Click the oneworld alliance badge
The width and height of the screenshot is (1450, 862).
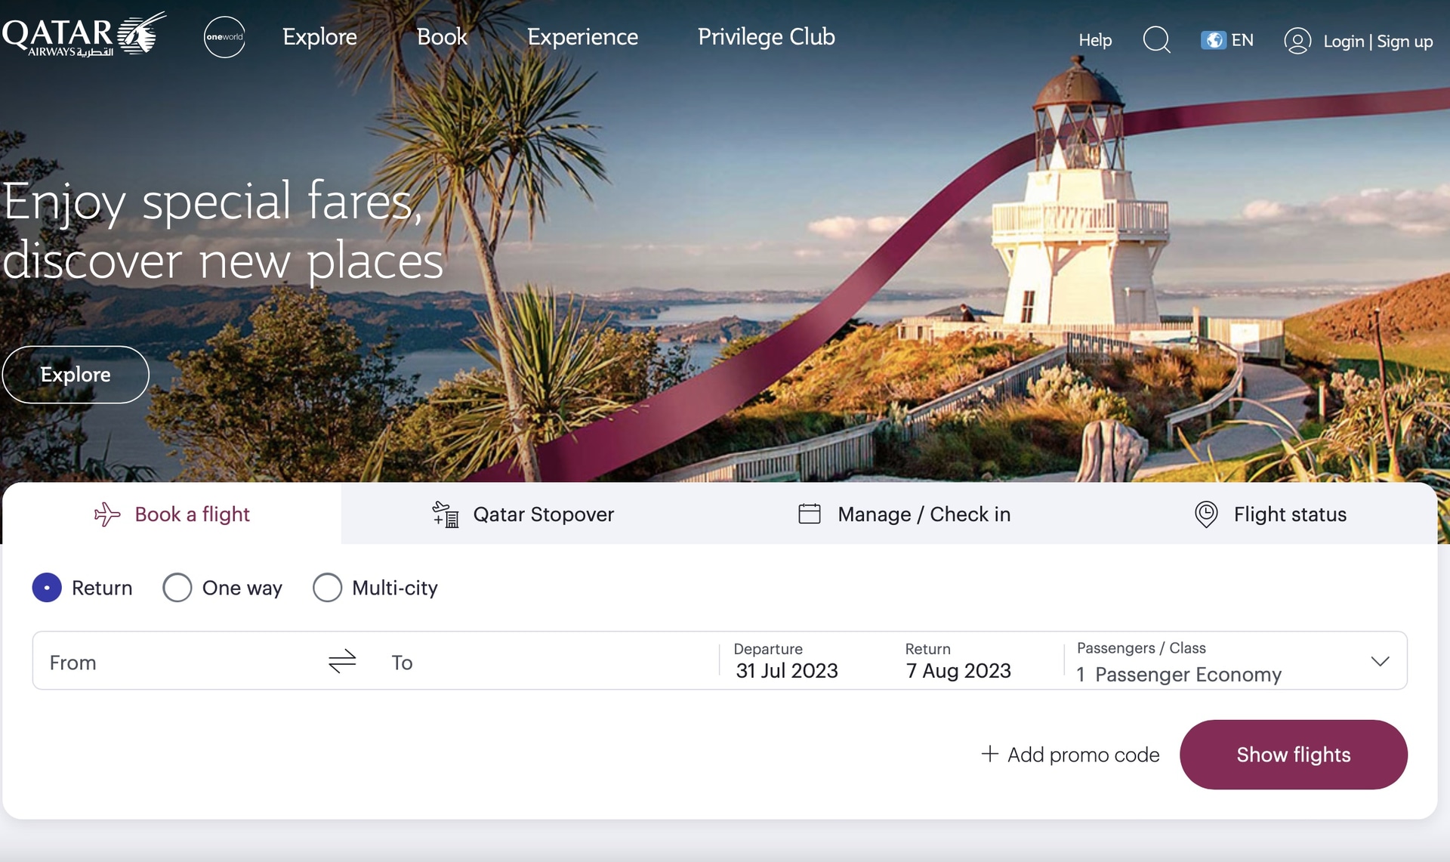click(x=224, y=37)
